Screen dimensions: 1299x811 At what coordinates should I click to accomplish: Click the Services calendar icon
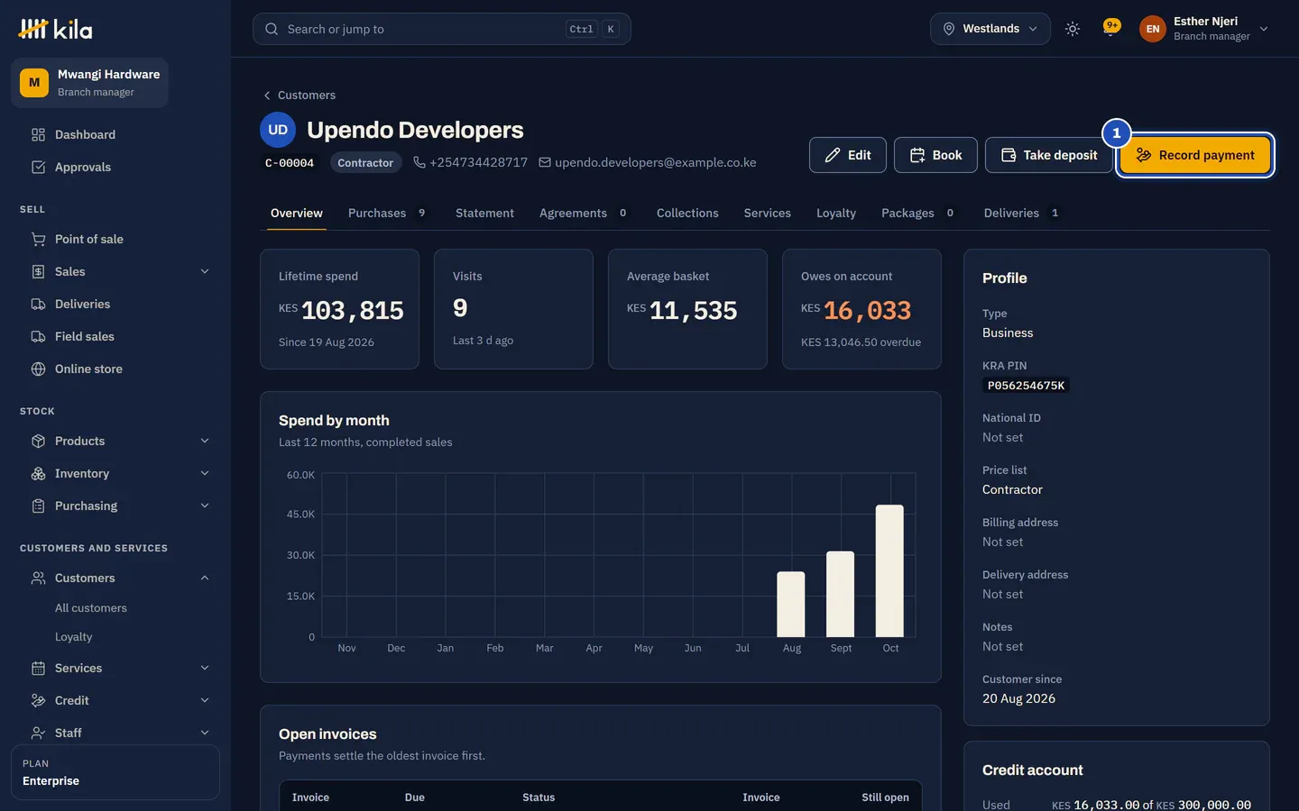pos(38,668)
